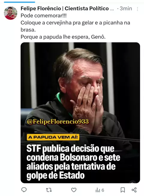The height and width of the screenshot is (196, 144).
Task: Open the share icon at bottom right
Action: (x=134, y=190)
